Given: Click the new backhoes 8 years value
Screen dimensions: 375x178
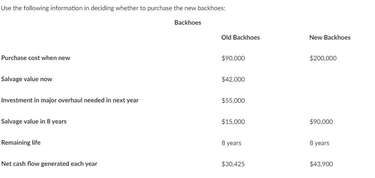Looking at the screenshot, I should (319, 143).
